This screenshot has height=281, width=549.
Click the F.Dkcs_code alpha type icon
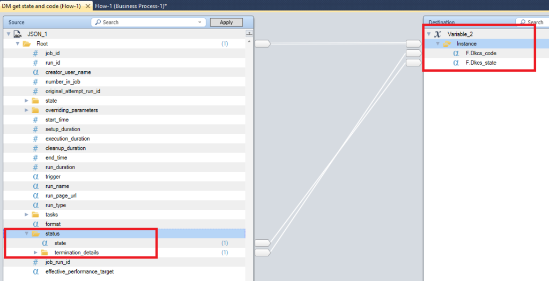[x=456, y=54]
